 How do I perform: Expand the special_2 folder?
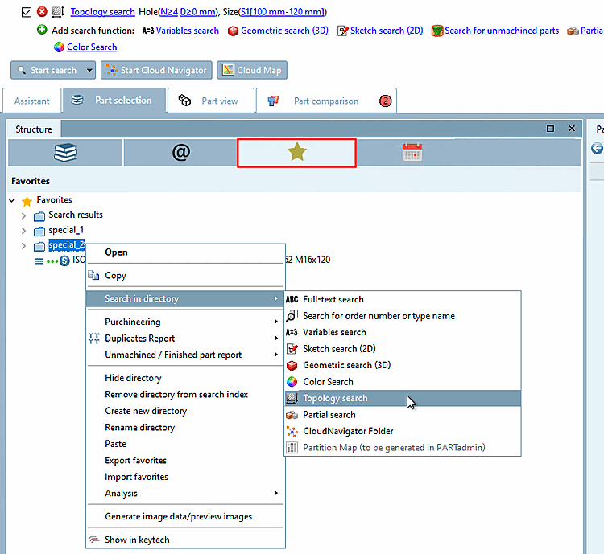pyautogui.click(x=23, y=245)
